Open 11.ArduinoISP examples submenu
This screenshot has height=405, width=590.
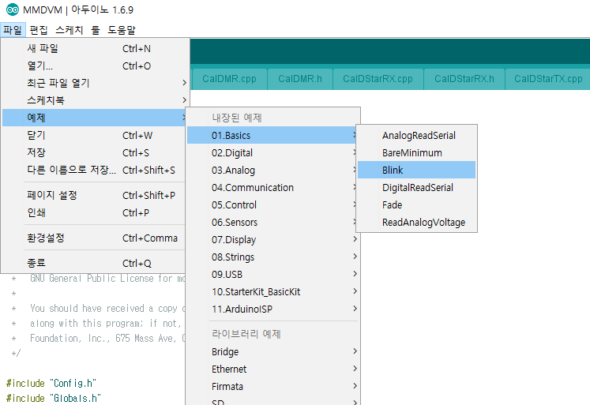273,309
